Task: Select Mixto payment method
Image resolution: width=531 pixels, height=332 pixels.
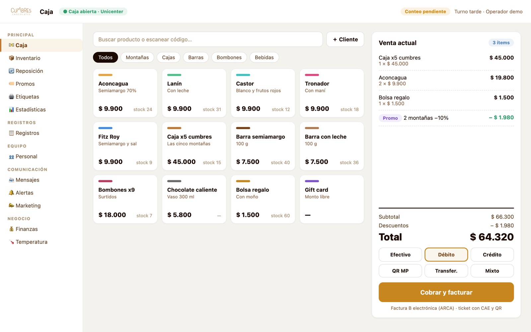Action: [492, 271]
